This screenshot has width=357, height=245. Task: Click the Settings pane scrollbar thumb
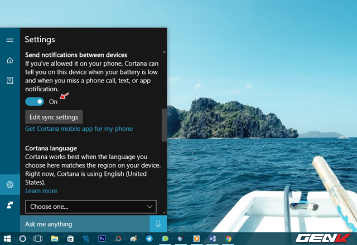point(164,125)
